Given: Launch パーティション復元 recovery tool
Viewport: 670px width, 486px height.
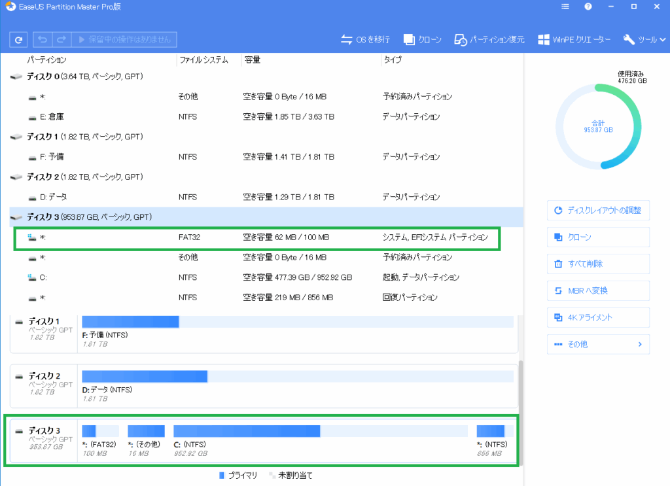Looking at the screenshot, I should [x=489, y=40].
